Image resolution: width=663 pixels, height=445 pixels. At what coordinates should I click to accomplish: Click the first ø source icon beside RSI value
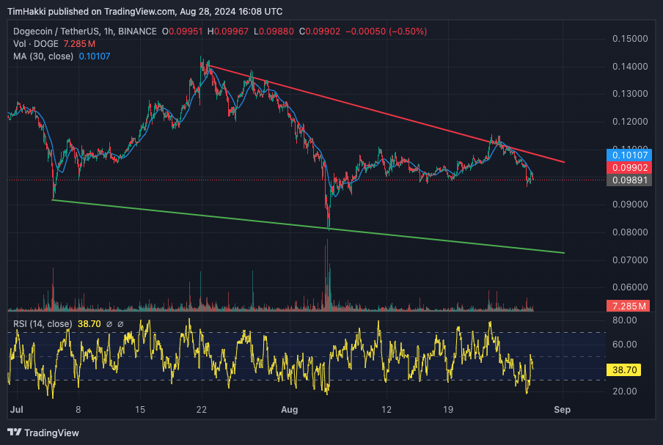[109, 323]
